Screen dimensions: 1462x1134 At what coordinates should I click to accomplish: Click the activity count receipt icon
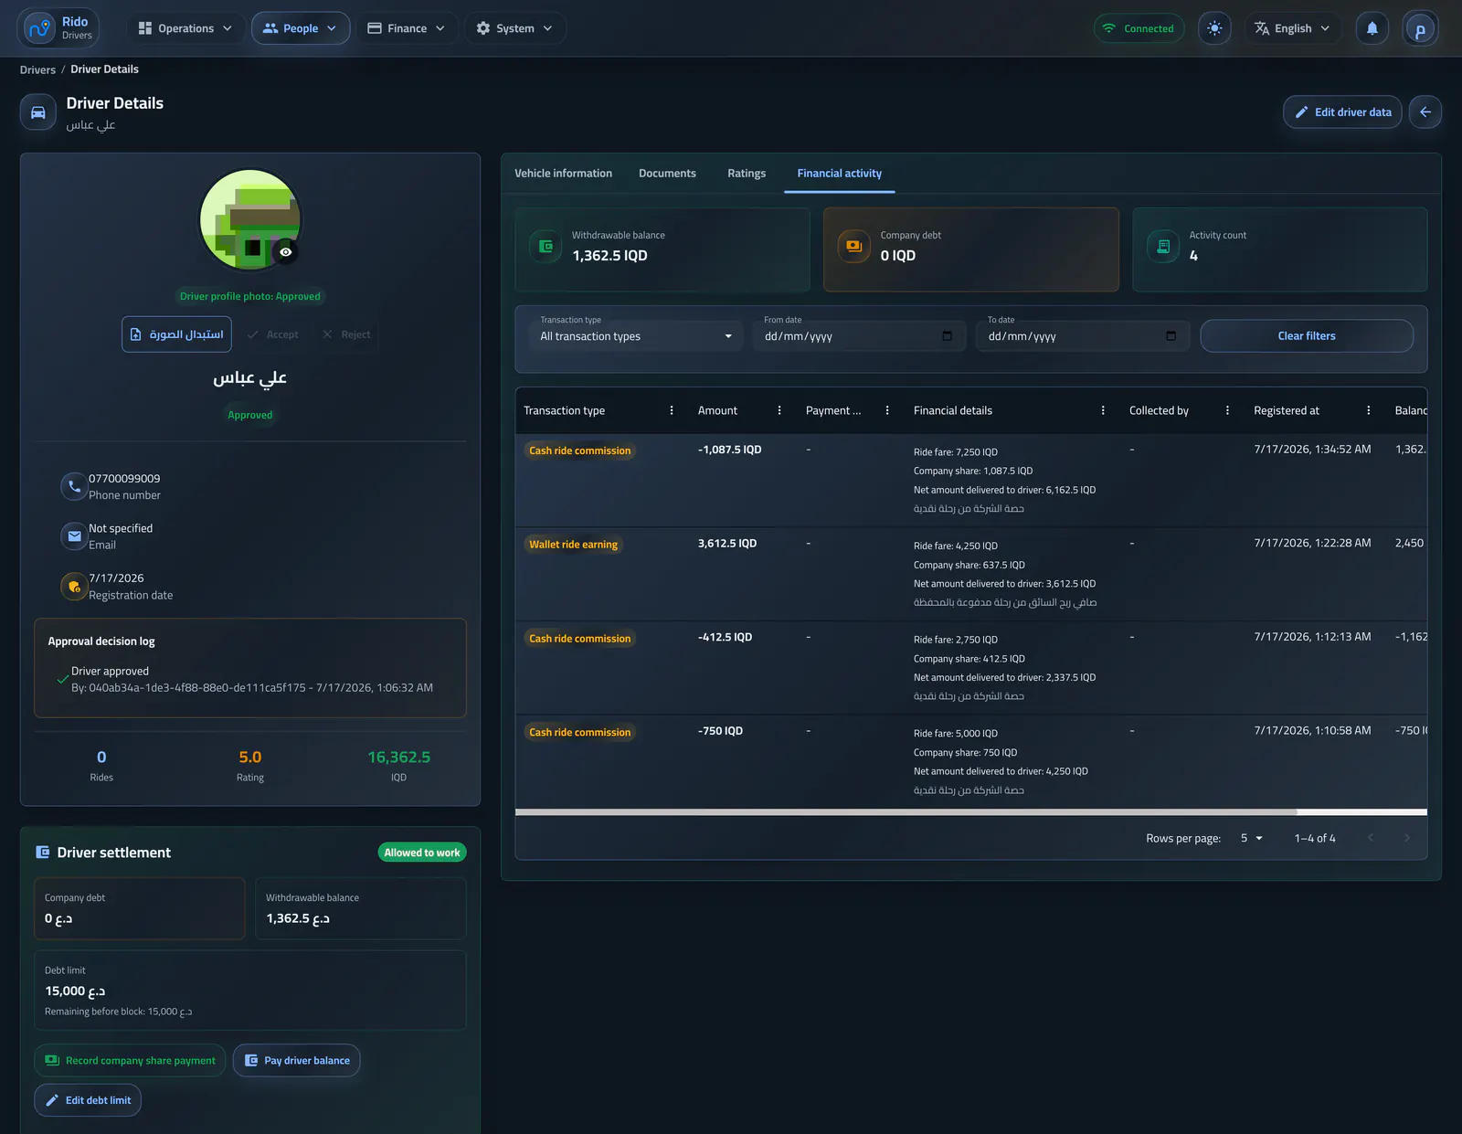click(x=1163, y=246)
